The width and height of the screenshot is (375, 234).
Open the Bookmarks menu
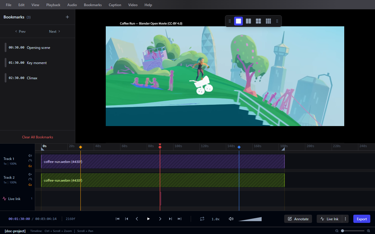coord(93,5)
